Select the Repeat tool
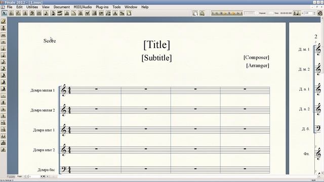 tap(94, 13)
